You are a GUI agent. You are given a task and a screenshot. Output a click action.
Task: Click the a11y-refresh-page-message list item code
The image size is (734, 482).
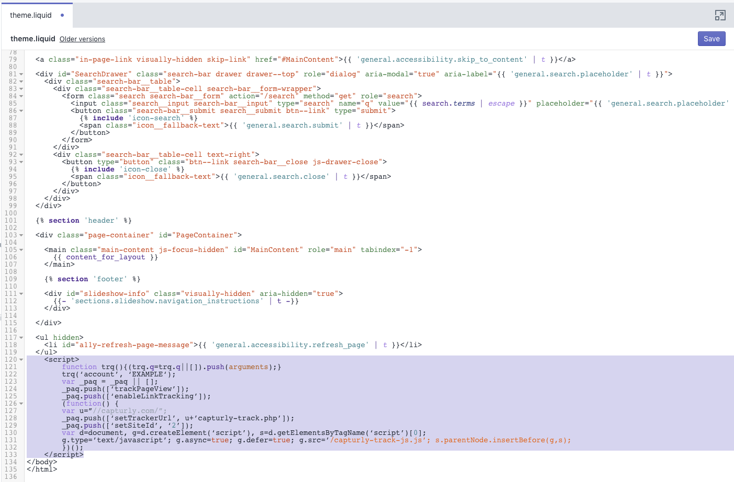point(233,345)
